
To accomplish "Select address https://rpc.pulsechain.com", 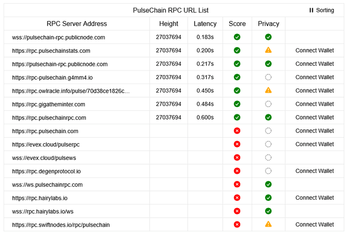I will coord(45,131).
